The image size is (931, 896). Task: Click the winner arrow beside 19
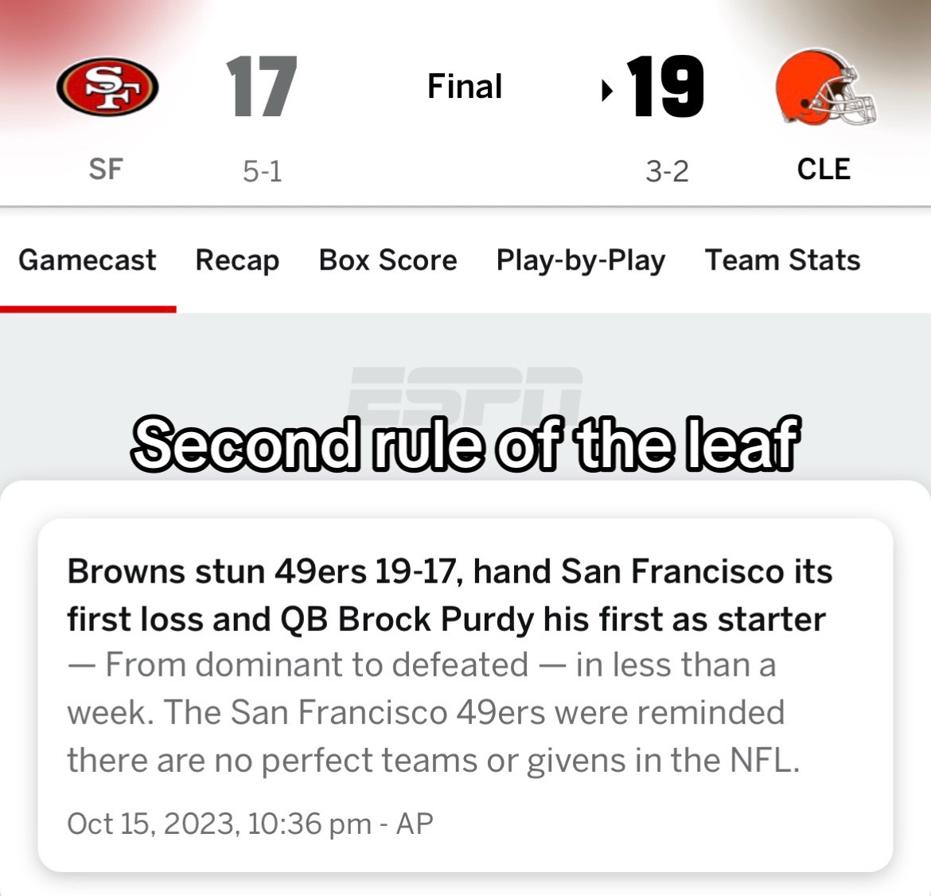(606, 90)
